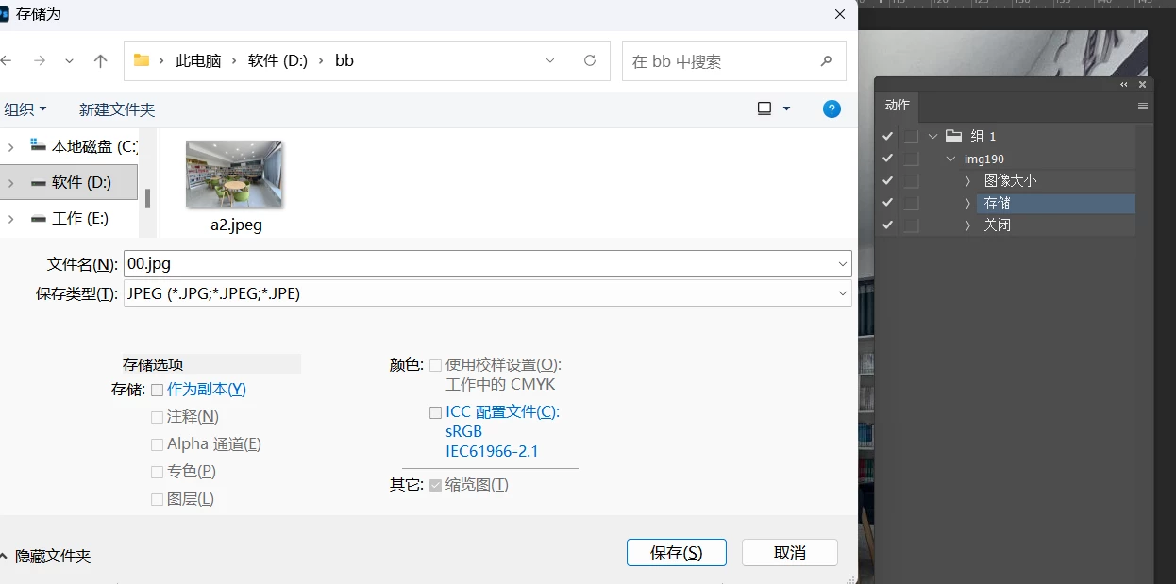Open the 组织 menu
The height and width of the screenshot is (584, 1176).
[25, 109]
